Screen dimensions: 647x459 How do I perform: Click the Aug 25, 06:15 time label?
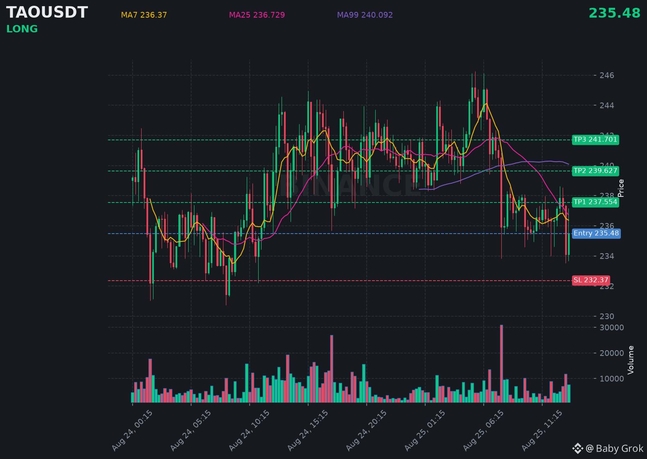pos(483,431)
